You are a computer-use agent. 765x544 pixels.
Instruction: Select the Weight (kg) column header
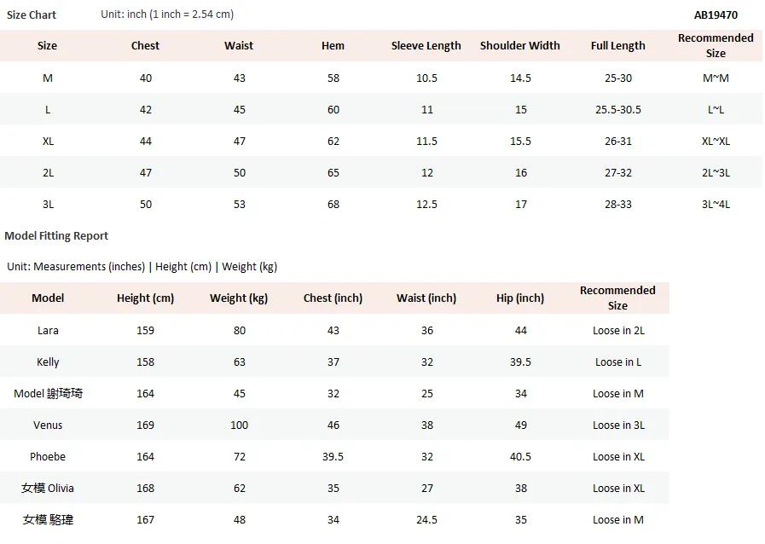[x=239, y=298]
